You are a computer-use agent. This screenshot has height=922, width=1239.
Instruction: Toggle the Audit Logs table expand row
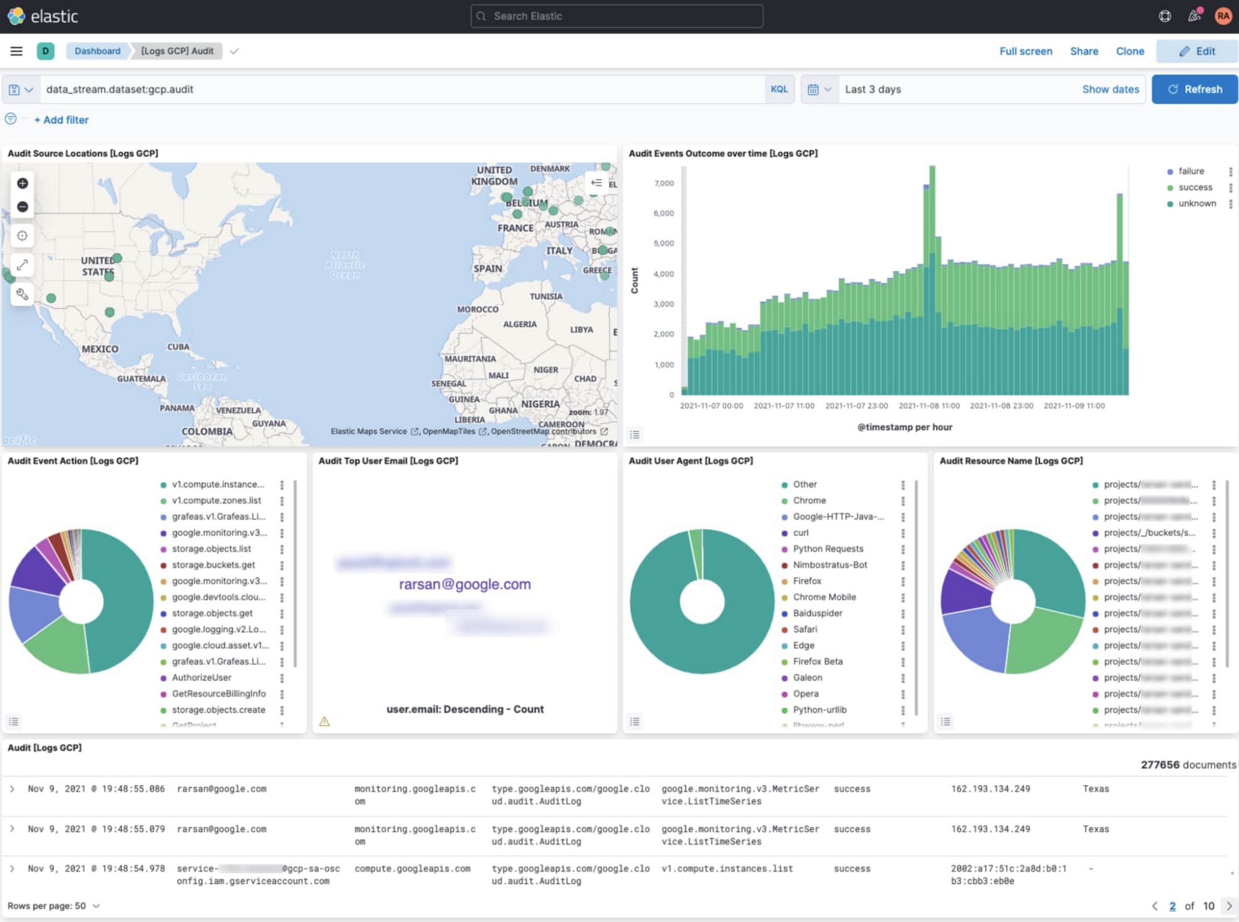(12, 788)
